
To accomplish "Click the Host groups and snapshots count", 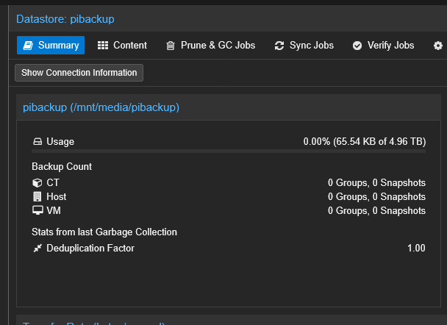I will 376,196.
